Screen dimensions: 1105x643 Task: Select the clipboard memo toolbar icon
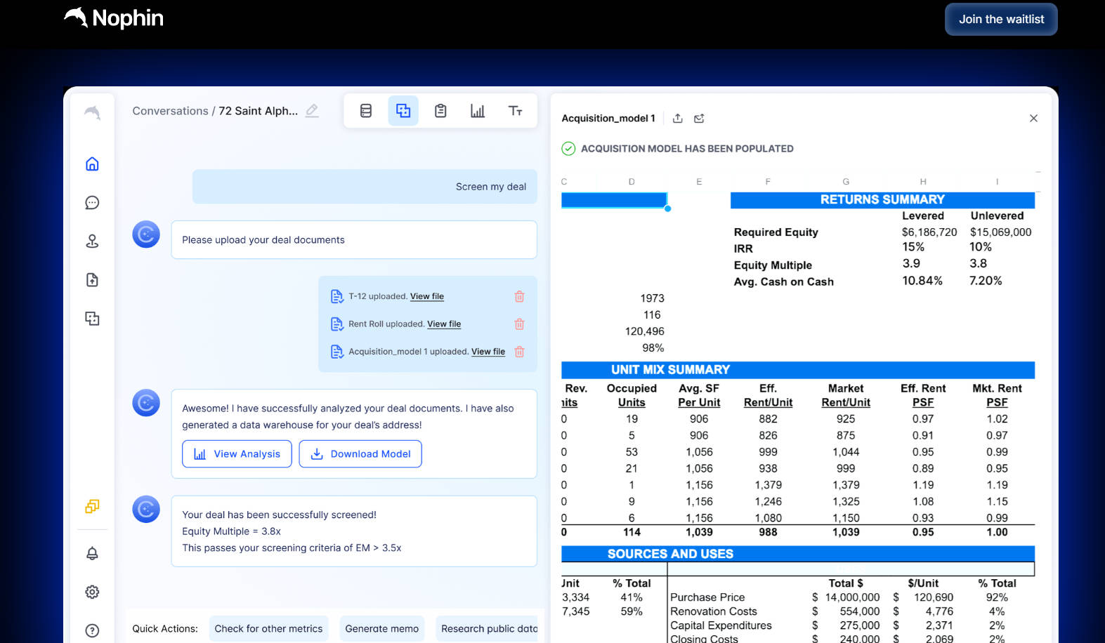pyautogui.click(x=440, y=111)
